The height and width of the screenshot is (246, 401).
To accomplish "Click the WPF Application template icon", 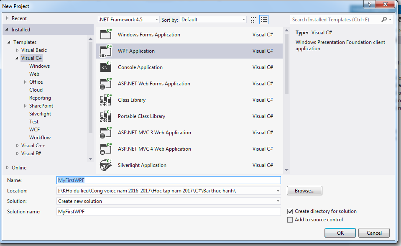I will point(106,51).
